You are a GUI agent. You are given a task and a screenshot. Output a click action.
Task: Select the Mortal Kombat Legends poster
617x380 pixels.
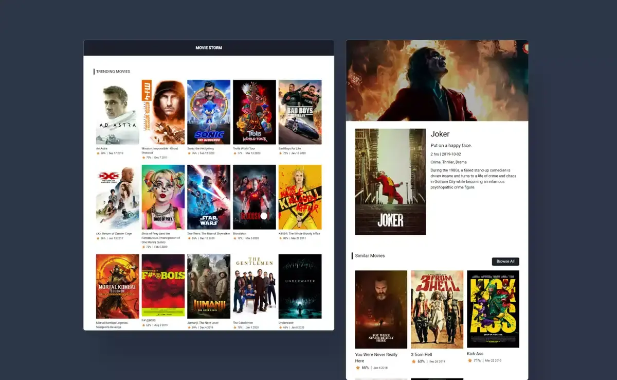[118, 286]
